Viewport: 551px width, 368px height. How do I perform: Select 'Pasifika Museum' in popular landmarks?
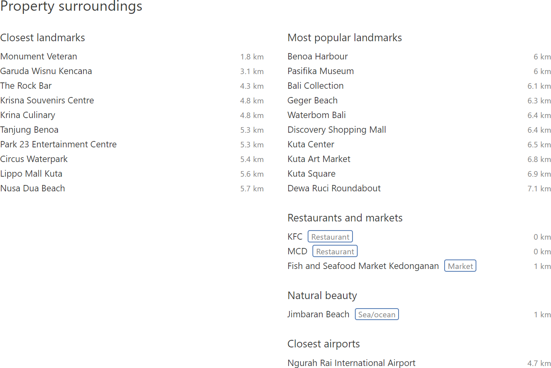[321, 71]
